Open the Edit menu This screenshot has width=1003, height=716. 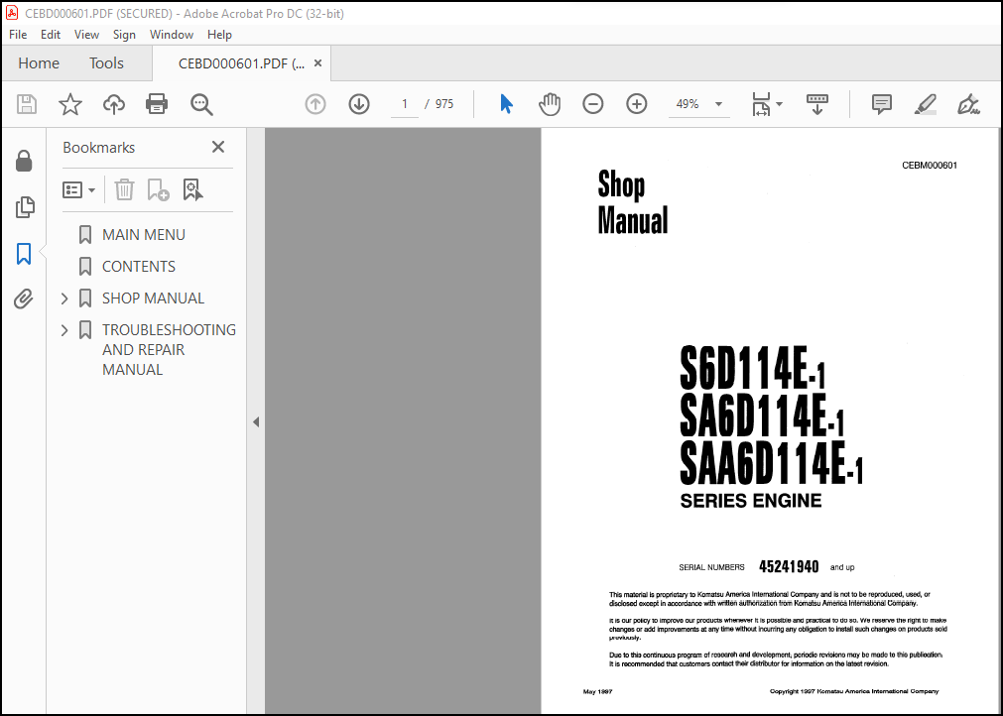pos(50,35)
